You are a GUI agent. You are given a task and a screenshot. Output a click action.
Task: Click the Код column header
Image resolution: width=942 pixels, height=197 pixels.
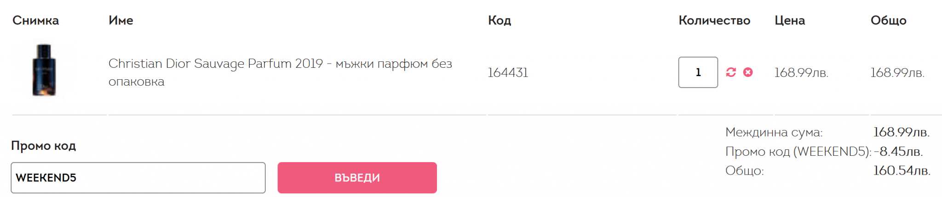tap(500, 21)
